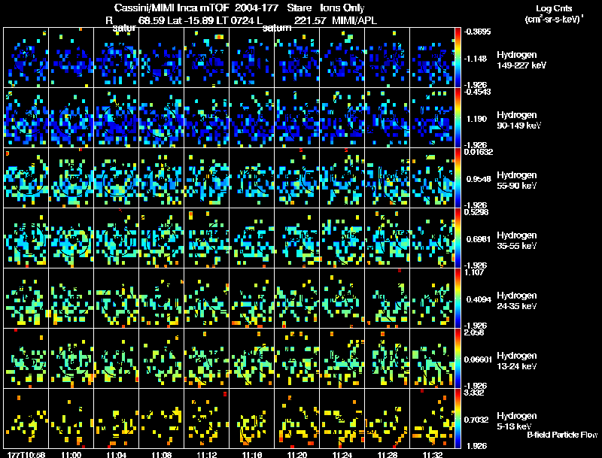
Task: Open the 35-55 keV image panel at 11:08
Action: click(x=162, y=238)
